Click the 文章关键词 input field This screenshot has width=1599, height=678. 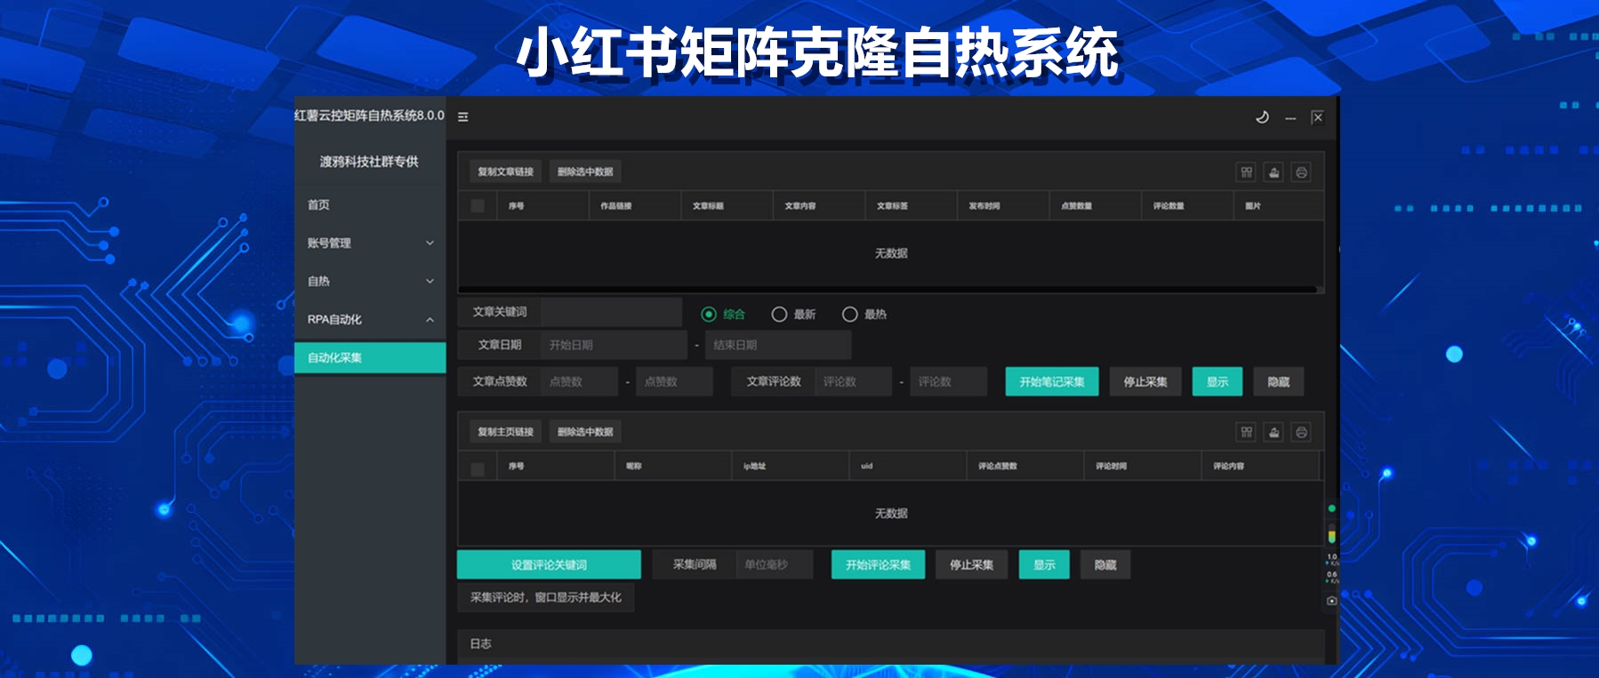pos(611,313)
